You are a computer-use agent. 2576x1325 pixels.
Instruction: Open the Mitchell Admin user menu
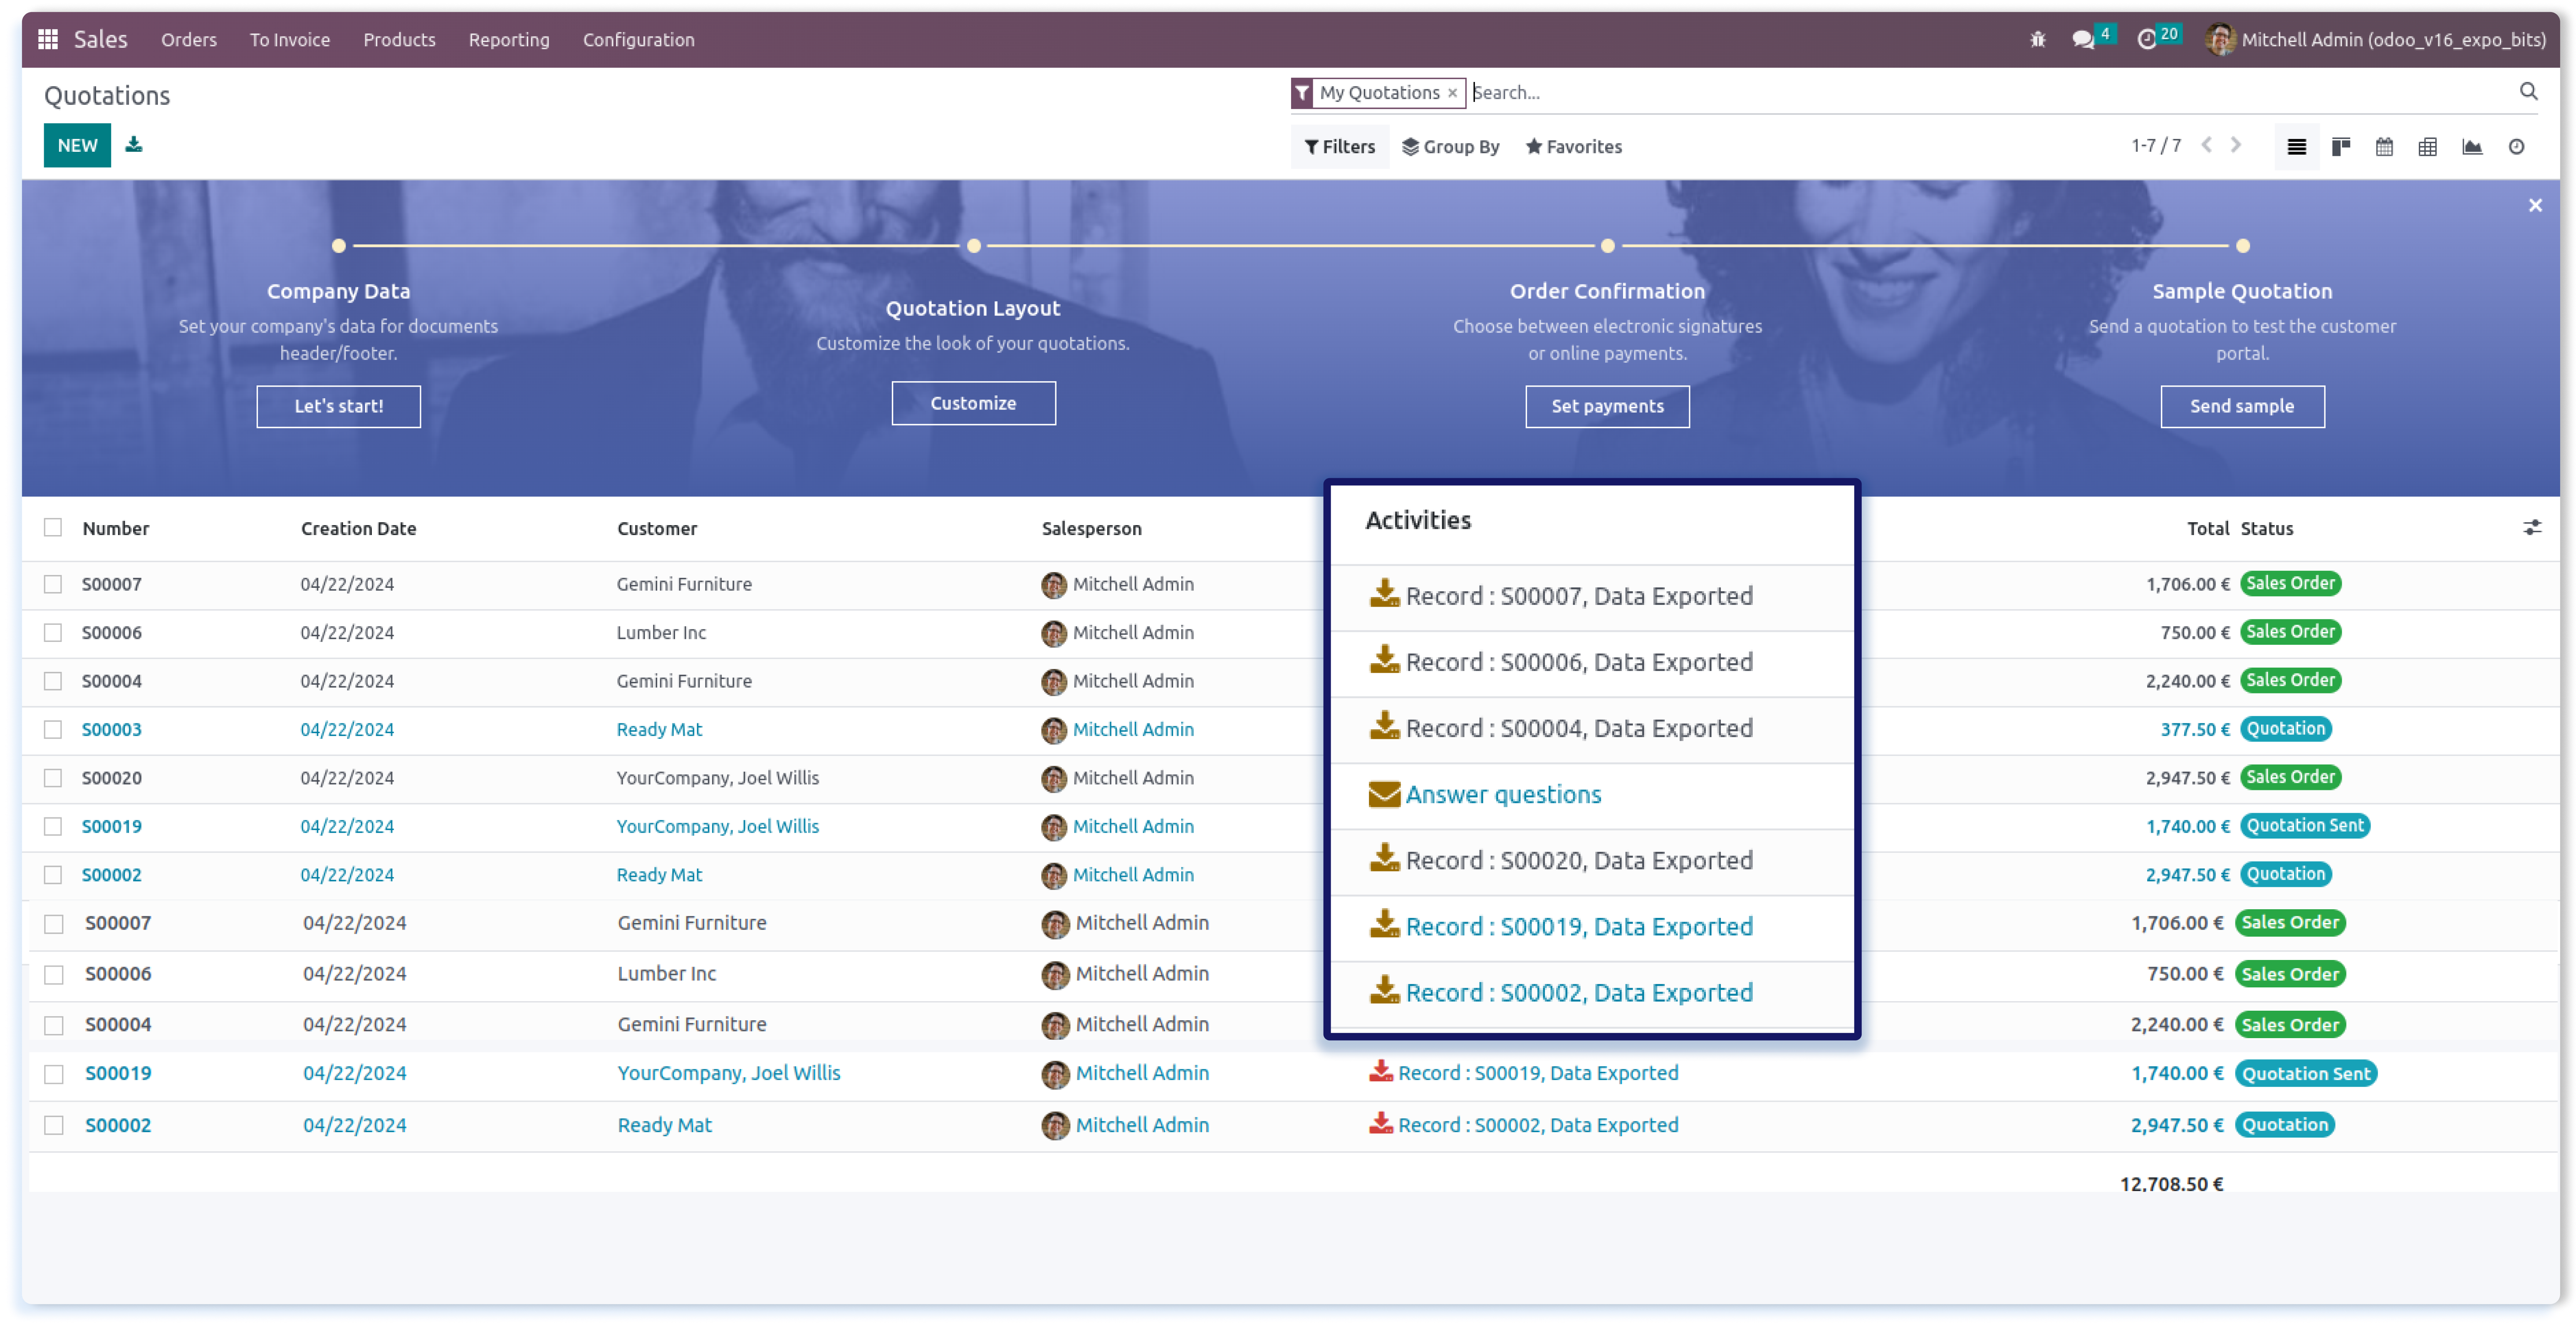(2375, 39)
